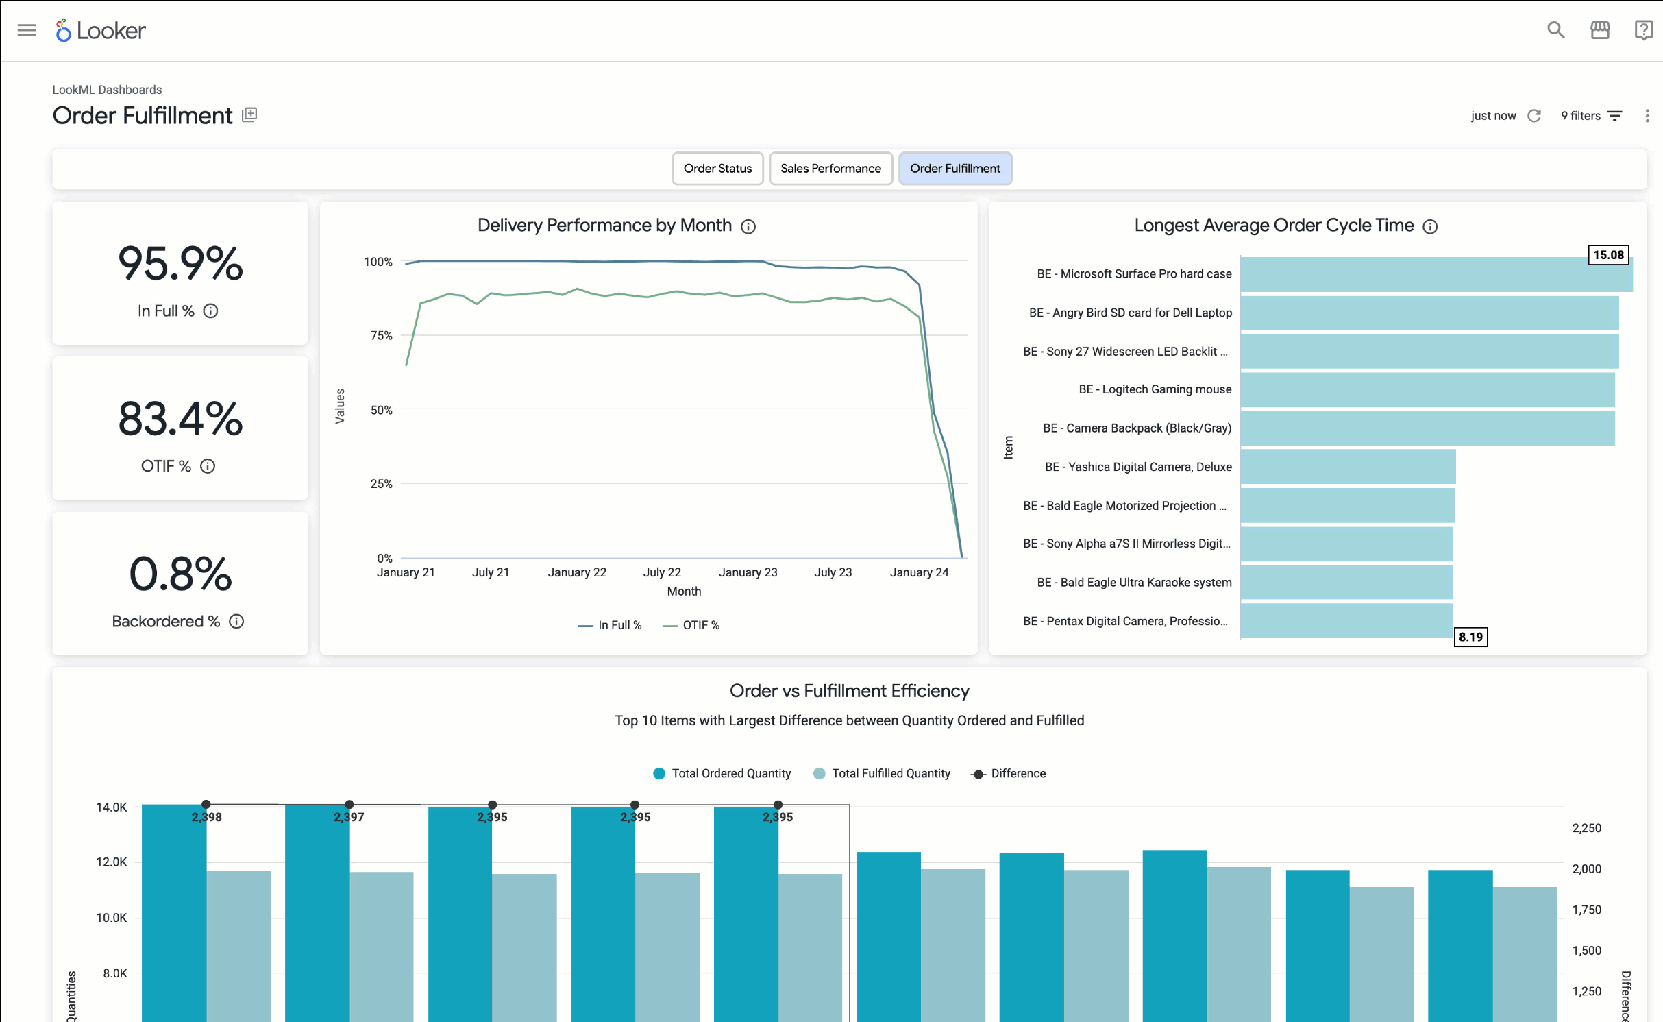Open the dashboard three-dot actions menu

(x=1647, y=116)
